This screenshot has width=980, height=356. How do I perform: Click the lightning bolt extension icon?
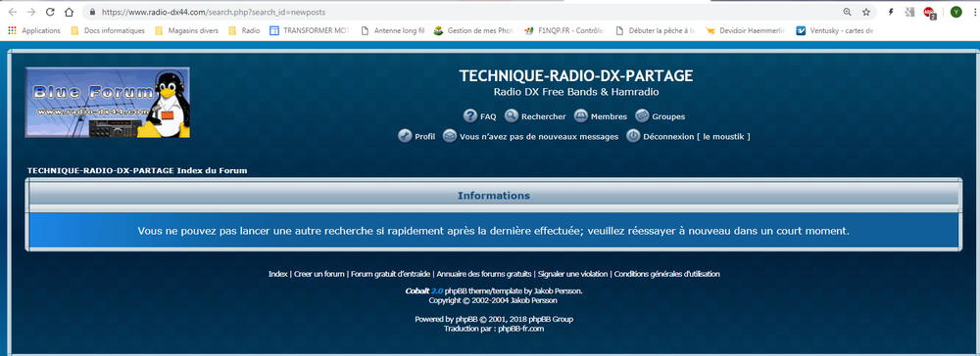click(891, 12)
